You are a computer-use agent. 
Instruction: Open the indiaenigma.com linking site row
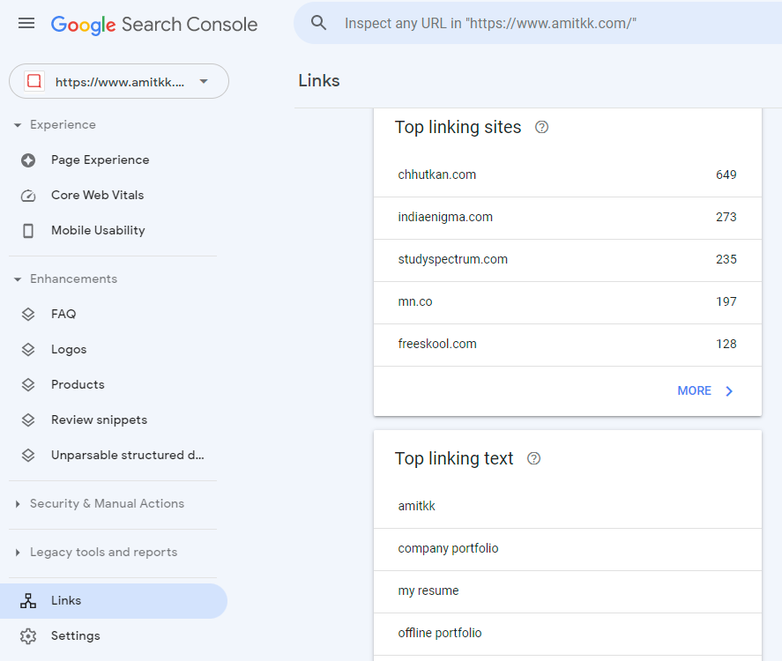[568, 218]
